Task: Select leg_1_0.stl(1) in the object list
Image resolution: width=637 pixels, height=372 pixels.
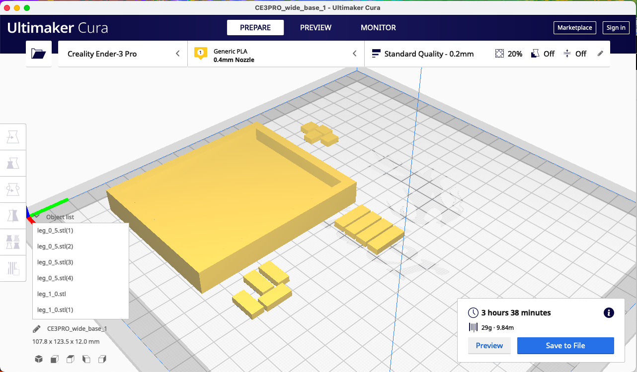Action: pos(80,310)
